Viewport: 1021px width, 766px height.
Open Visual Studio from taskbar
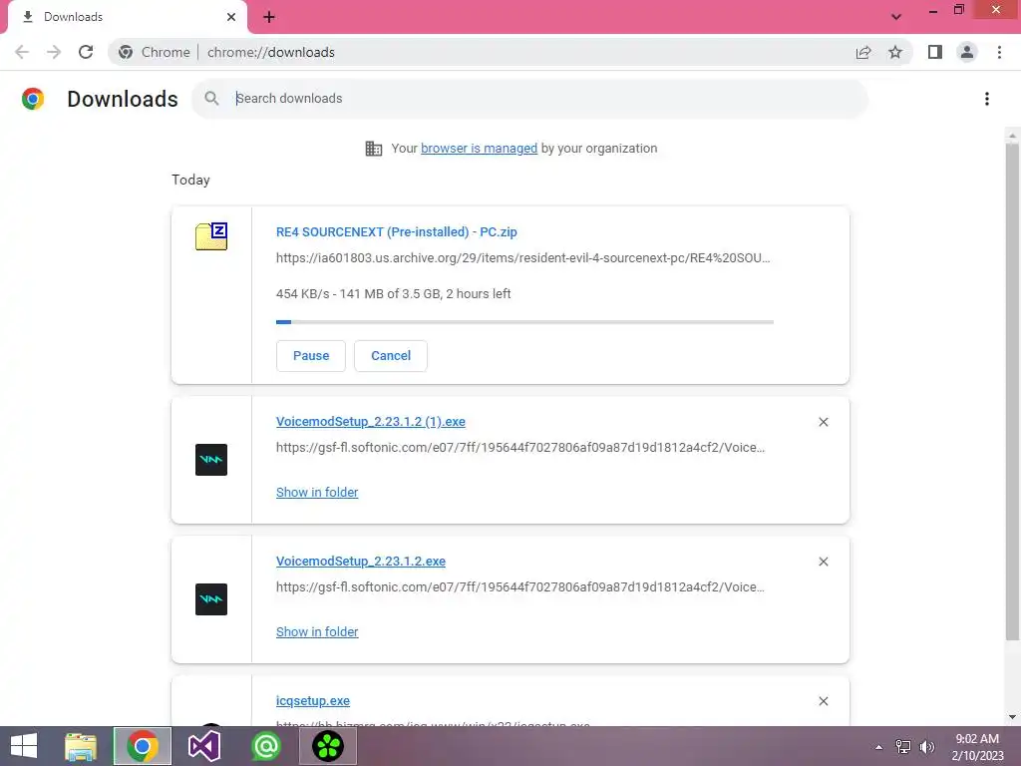point(203,746)
